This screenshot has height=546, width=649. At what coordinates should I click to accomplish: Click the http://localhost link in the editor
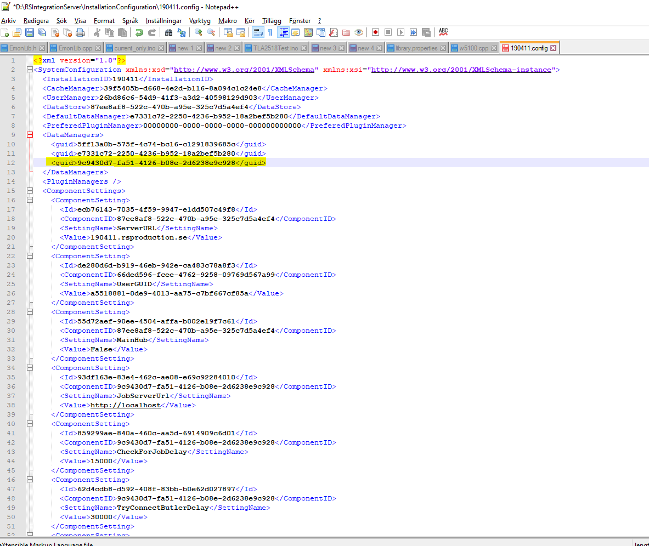(x=125, y=405)
